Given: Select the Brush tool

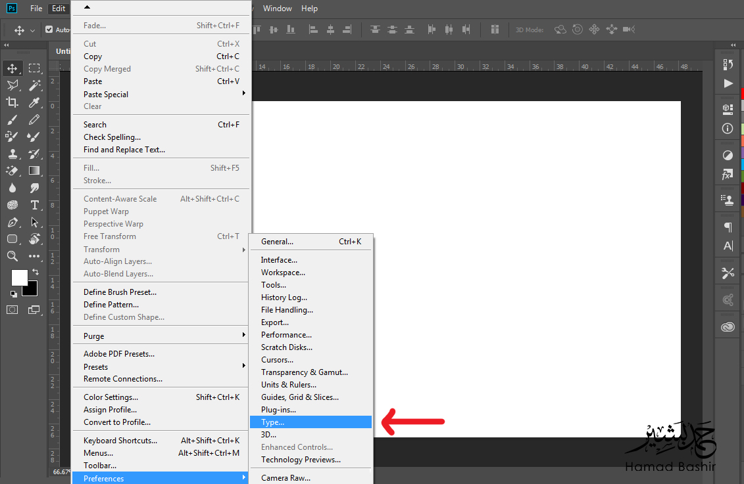Looking at the screenshot, I should (x=12, y=120).
